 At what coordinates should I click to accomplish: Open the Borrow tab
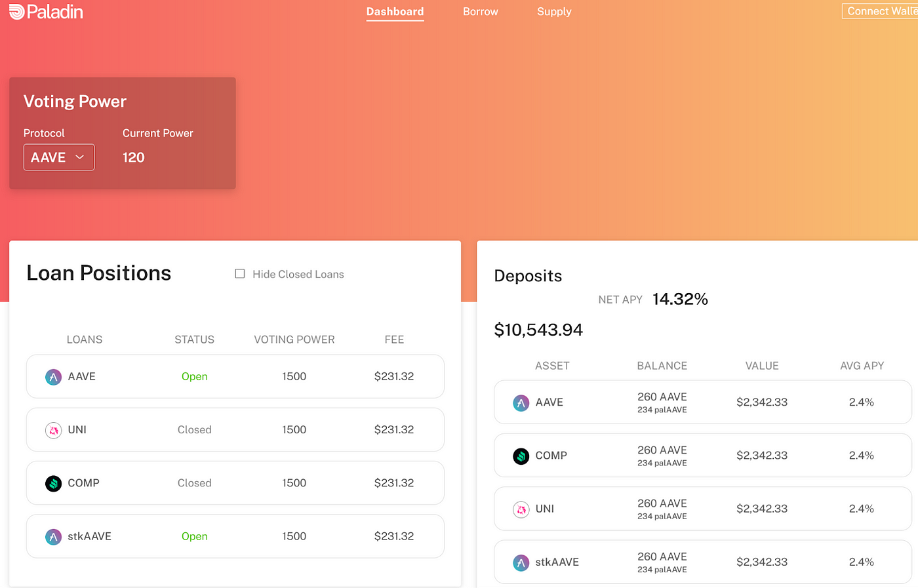click(x=481, y=12)
